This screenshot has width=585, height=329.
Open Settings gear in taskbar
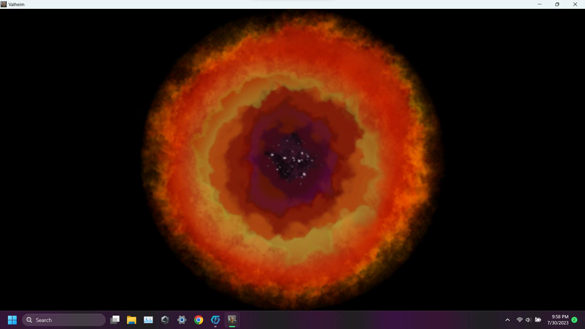(182, 320)
